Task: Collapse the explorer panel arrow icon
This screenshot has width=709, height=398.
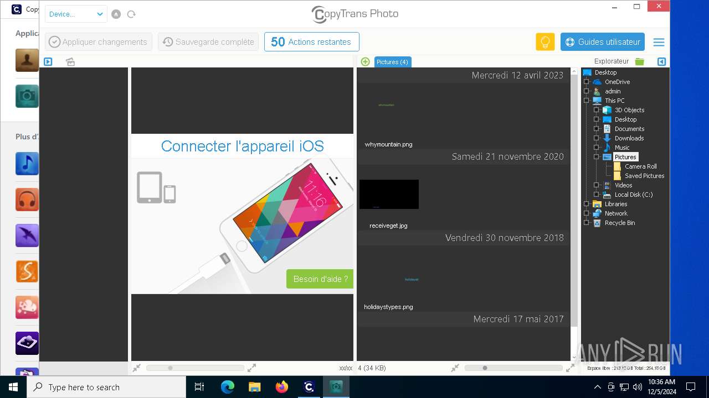Action: tap(661, 61)
